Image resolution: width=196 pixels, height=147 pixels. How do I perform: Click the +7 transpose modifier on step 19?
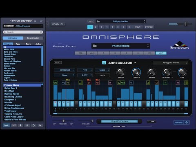click(x=131, y=82)
